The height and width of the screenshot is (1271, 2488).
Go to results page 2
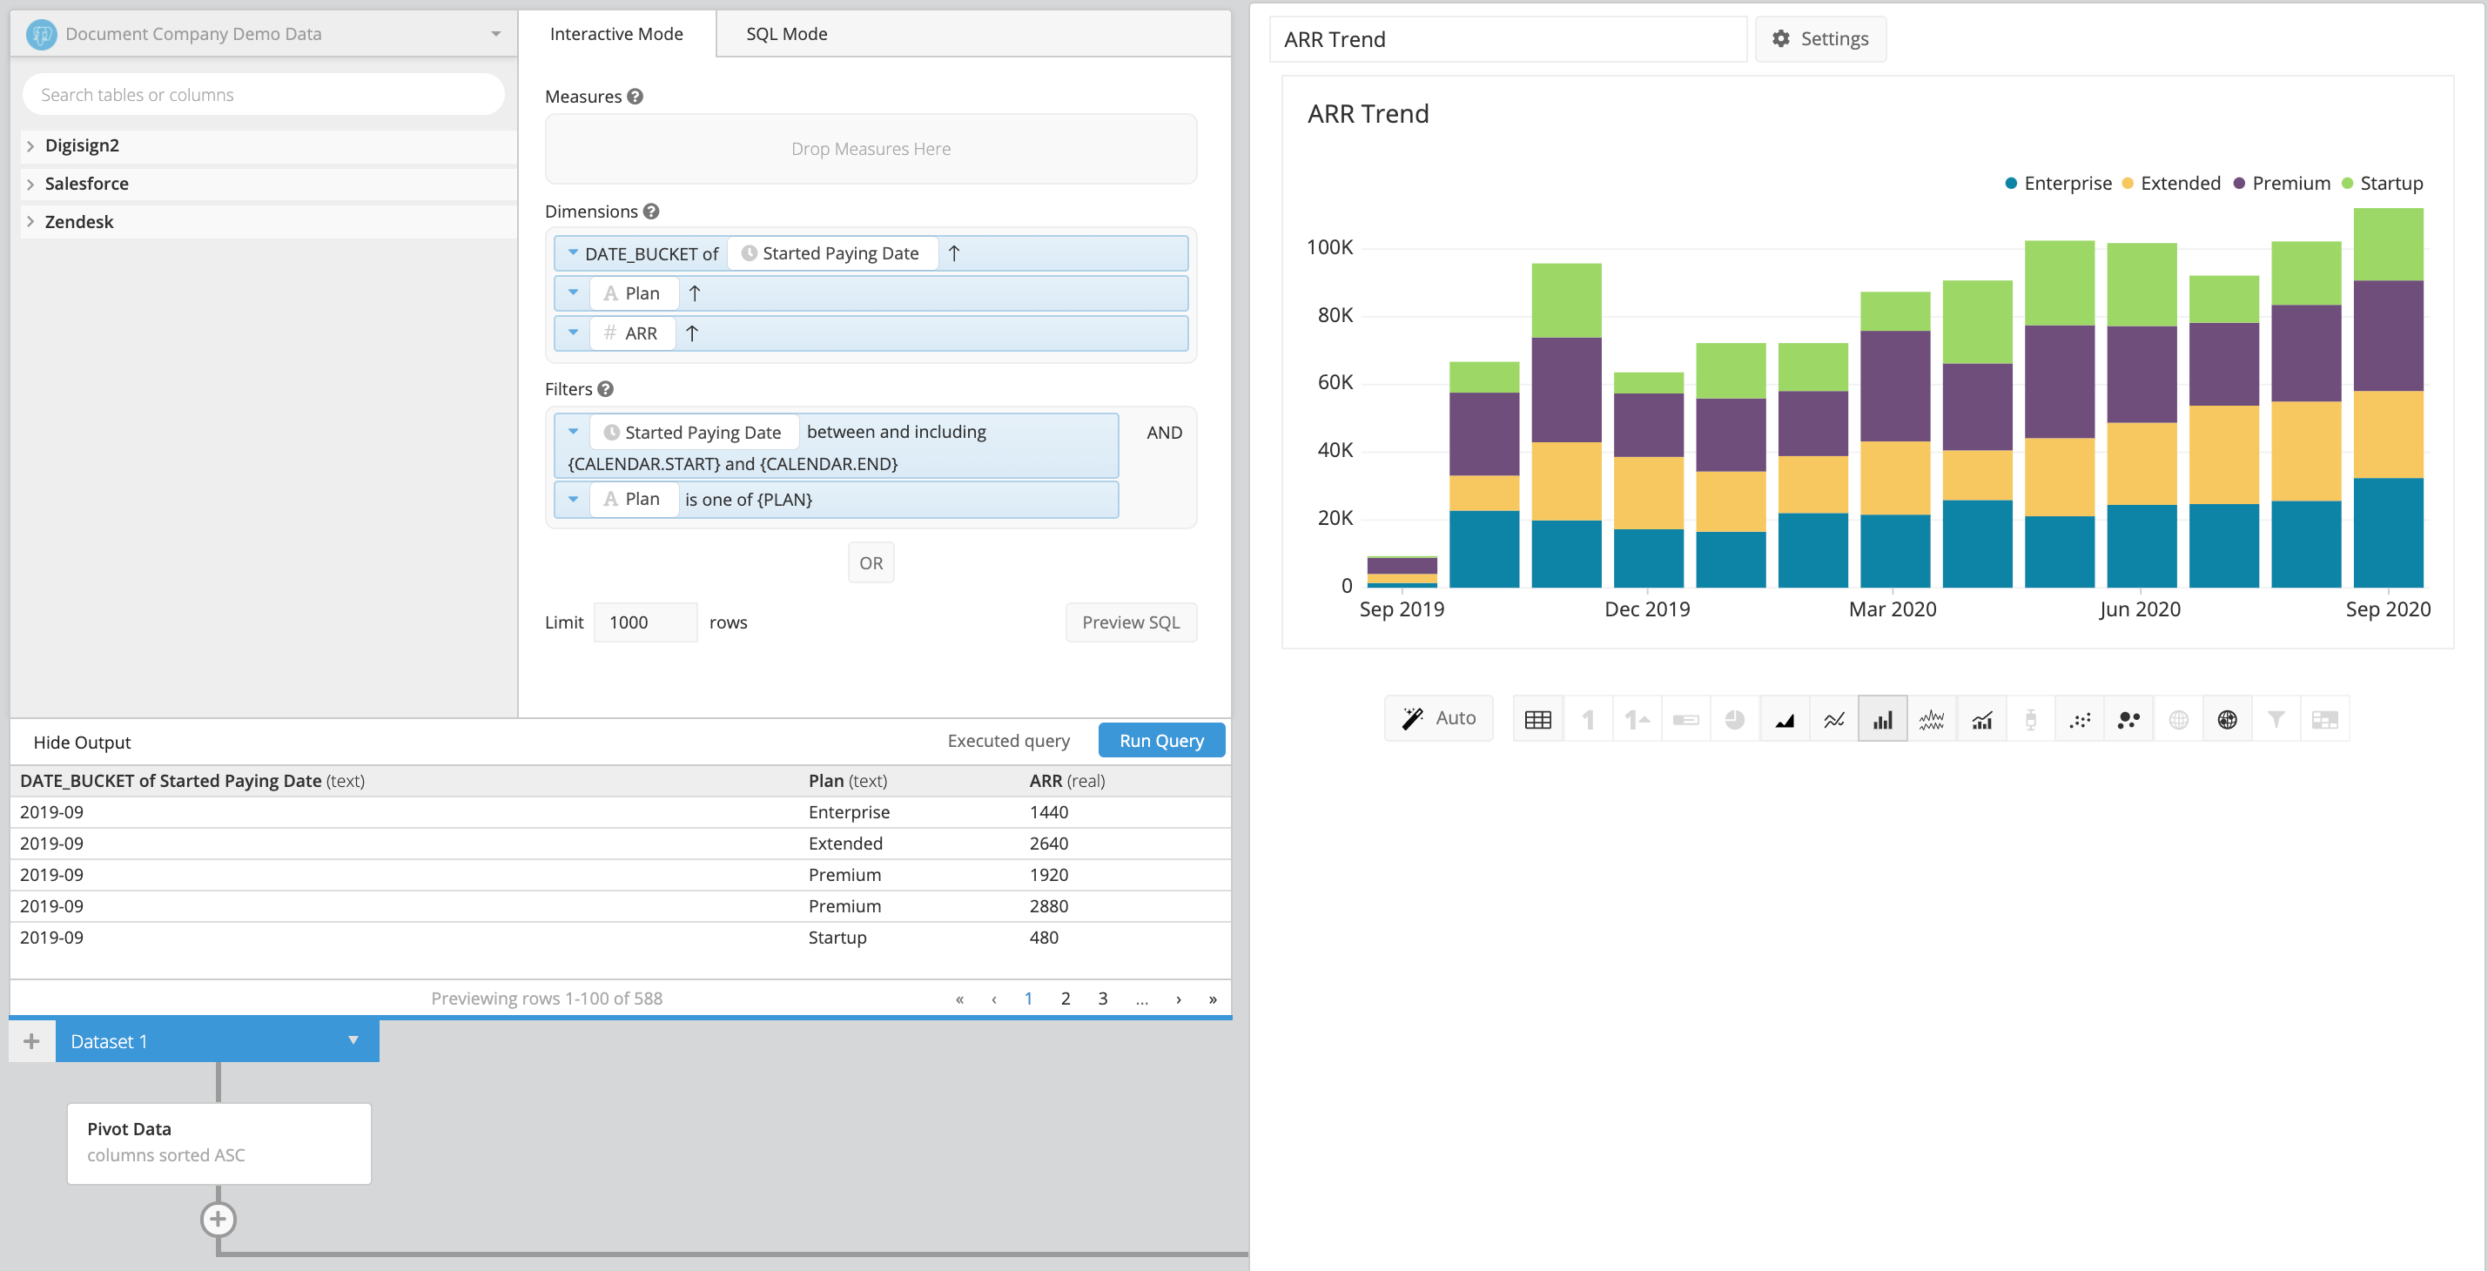(x=1066, y=999)
